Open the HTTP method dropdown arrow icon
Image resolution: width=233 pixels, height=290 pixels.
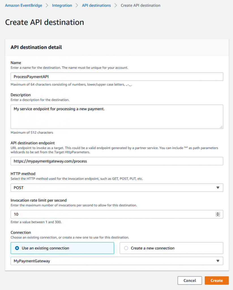pyautogui.click(x=218, y=187)
